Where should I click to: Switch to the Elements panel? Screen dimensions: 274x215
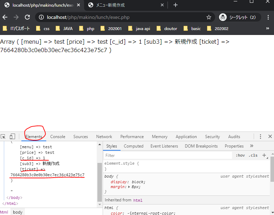click(34, 137)
